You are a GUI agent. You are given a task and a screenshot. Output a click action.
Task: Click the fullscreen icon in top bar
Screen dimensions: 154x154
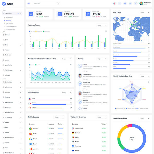(x=119, y=3)
